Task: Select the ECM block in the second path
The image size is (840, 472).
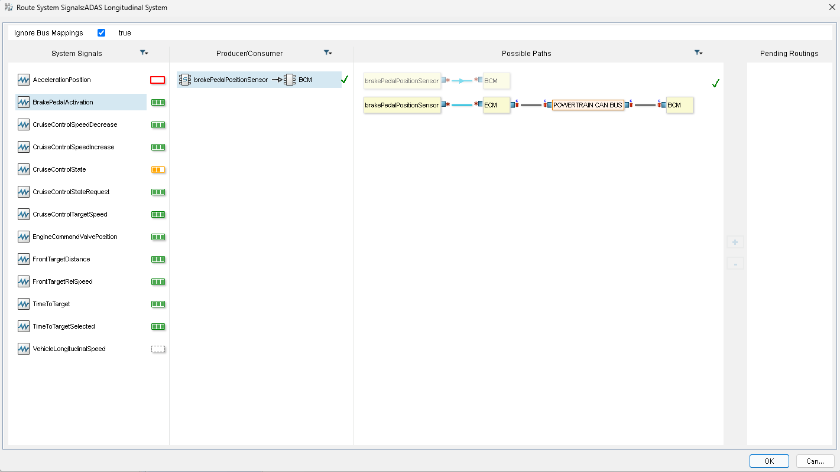Action: (x=495, y=105)
